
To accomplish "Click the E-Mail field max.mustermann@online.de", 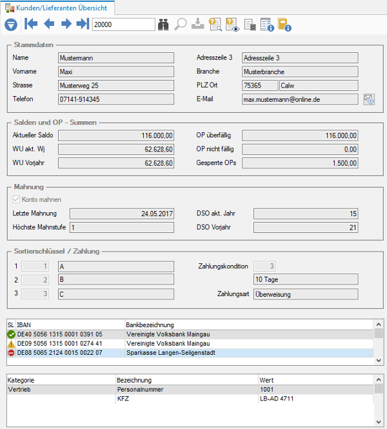I will point(300,99).
